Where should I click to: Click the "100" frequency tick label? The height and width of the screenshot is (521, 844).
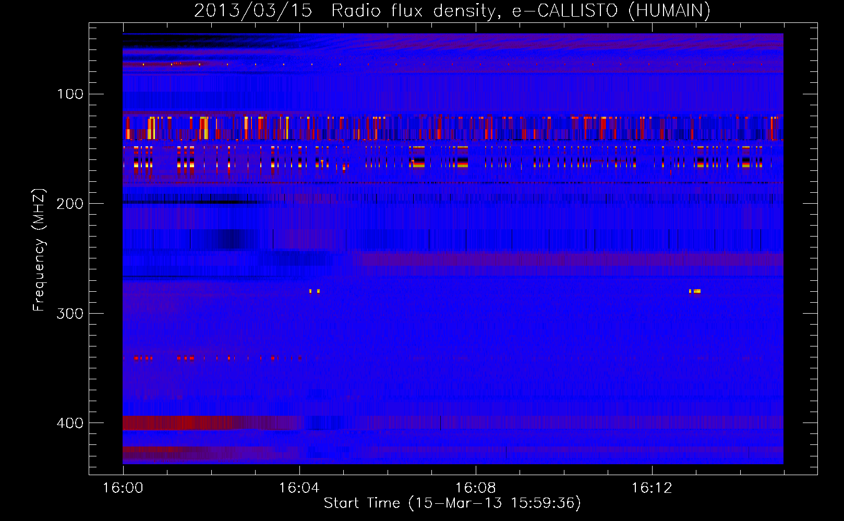pyautogui.click(x=70, y=94)
